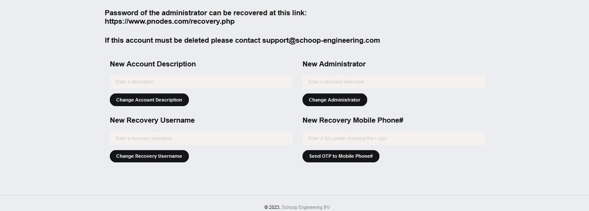Click the New Account Description input field
The width and height of the screenshot is (589, 211).
tap(201, 82)
